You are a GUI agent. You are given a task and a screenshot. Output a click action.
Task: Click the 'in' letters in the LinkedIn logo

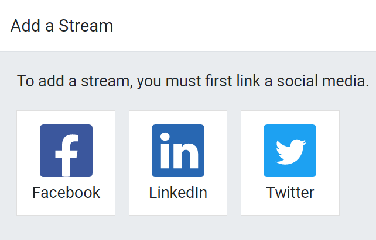[x=178, y=152]
